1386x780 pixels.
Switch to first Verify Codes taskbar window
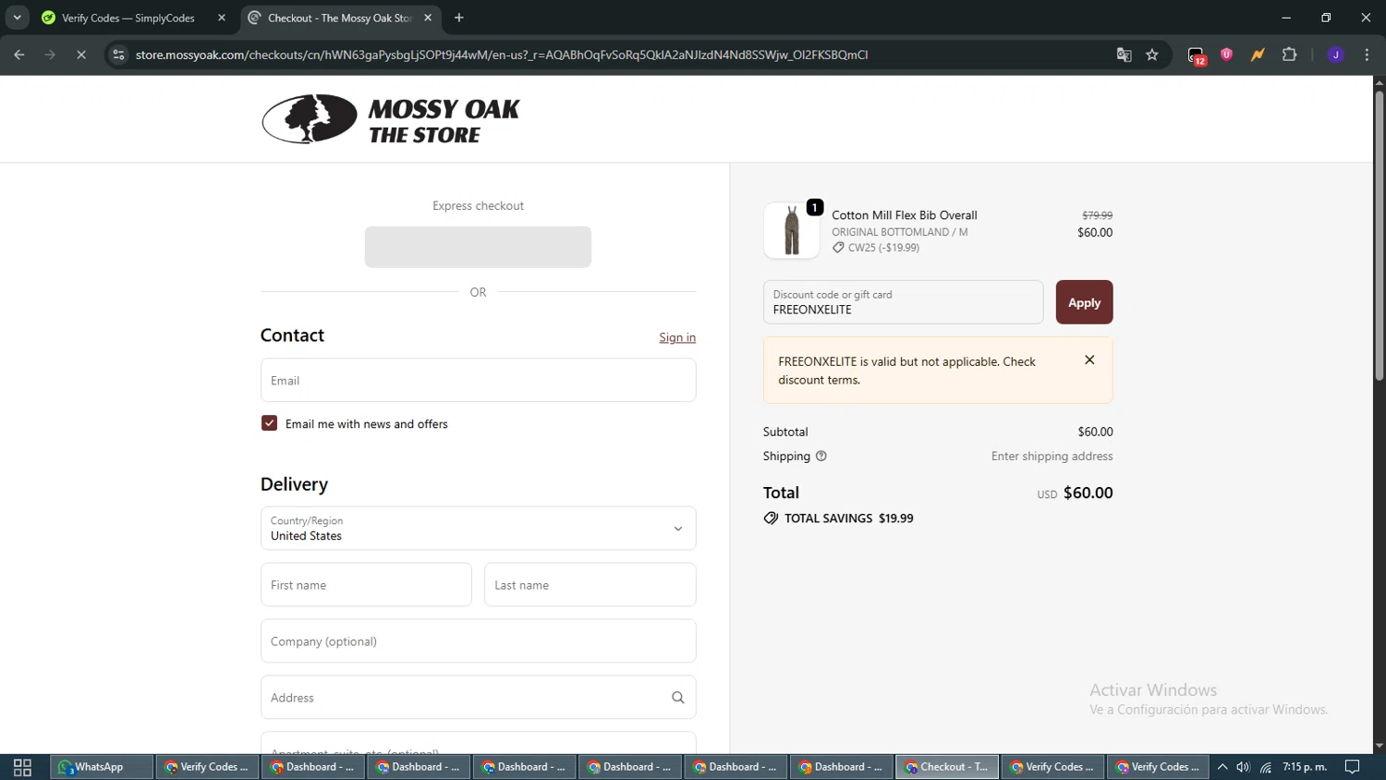[x=207, y=767]
